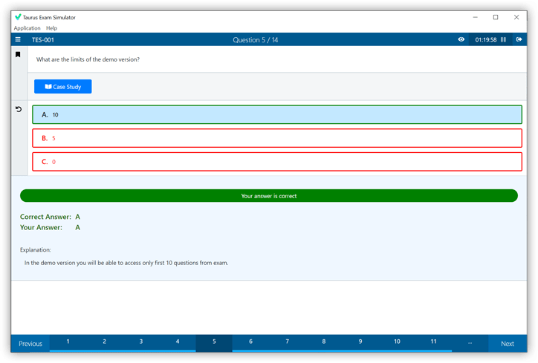538x363 pixels.
Task: Click the explanation sentence about demo version
Action: [x=126, y=263]
